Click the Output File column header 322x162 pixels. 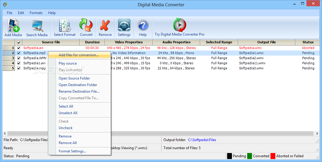267,42
